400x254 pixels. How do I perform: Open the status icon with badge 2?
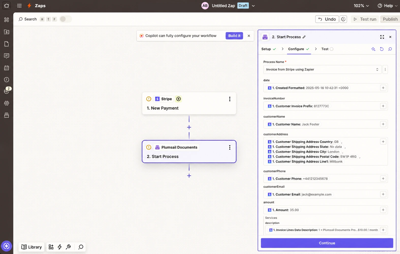click(7, 91)
